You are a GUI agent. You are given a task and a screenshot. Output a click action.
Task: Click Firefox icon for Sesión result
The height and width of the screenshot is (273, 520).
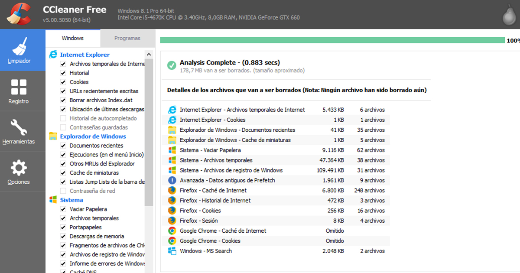[x=172, y=221]
